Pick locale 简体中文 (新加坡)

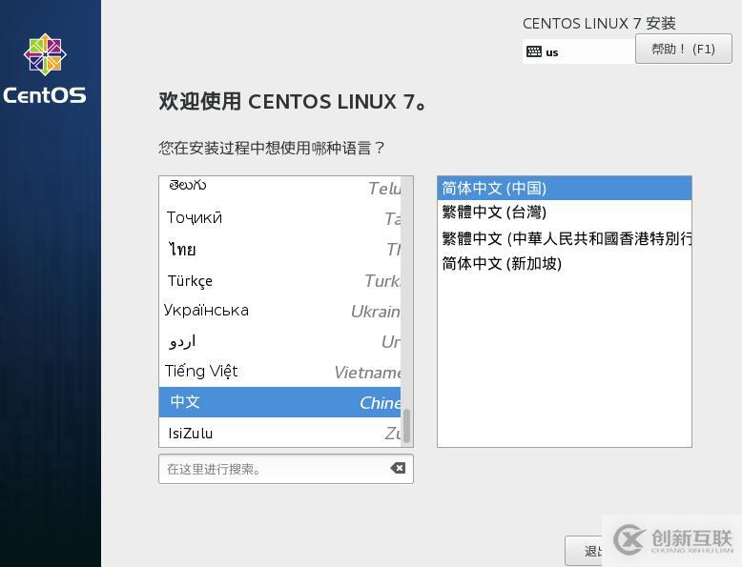pos(564,263)
